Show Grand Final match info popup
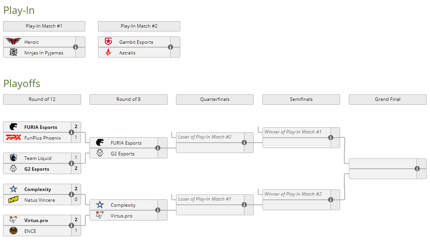The image size is (430, 242). pos(417,169)
